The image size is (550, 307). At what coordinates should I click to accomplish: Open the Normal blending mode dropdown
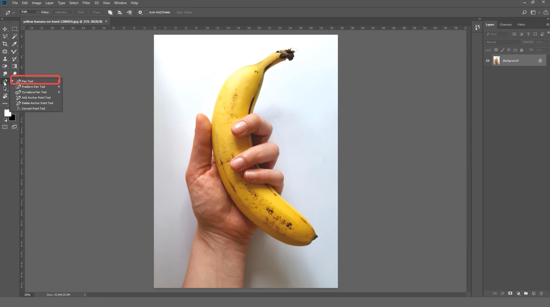click(x=502, y=41)
